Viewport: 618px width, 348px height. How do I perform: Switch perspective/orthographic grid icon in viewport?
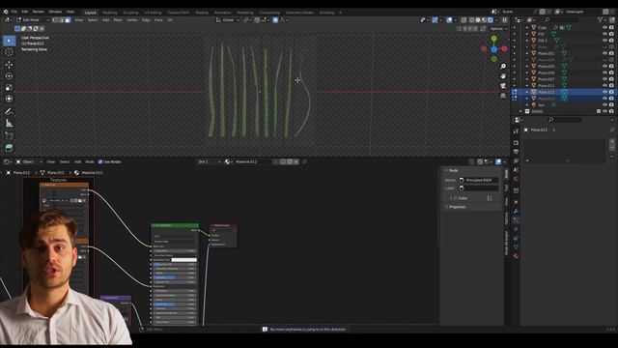(503, 96)
